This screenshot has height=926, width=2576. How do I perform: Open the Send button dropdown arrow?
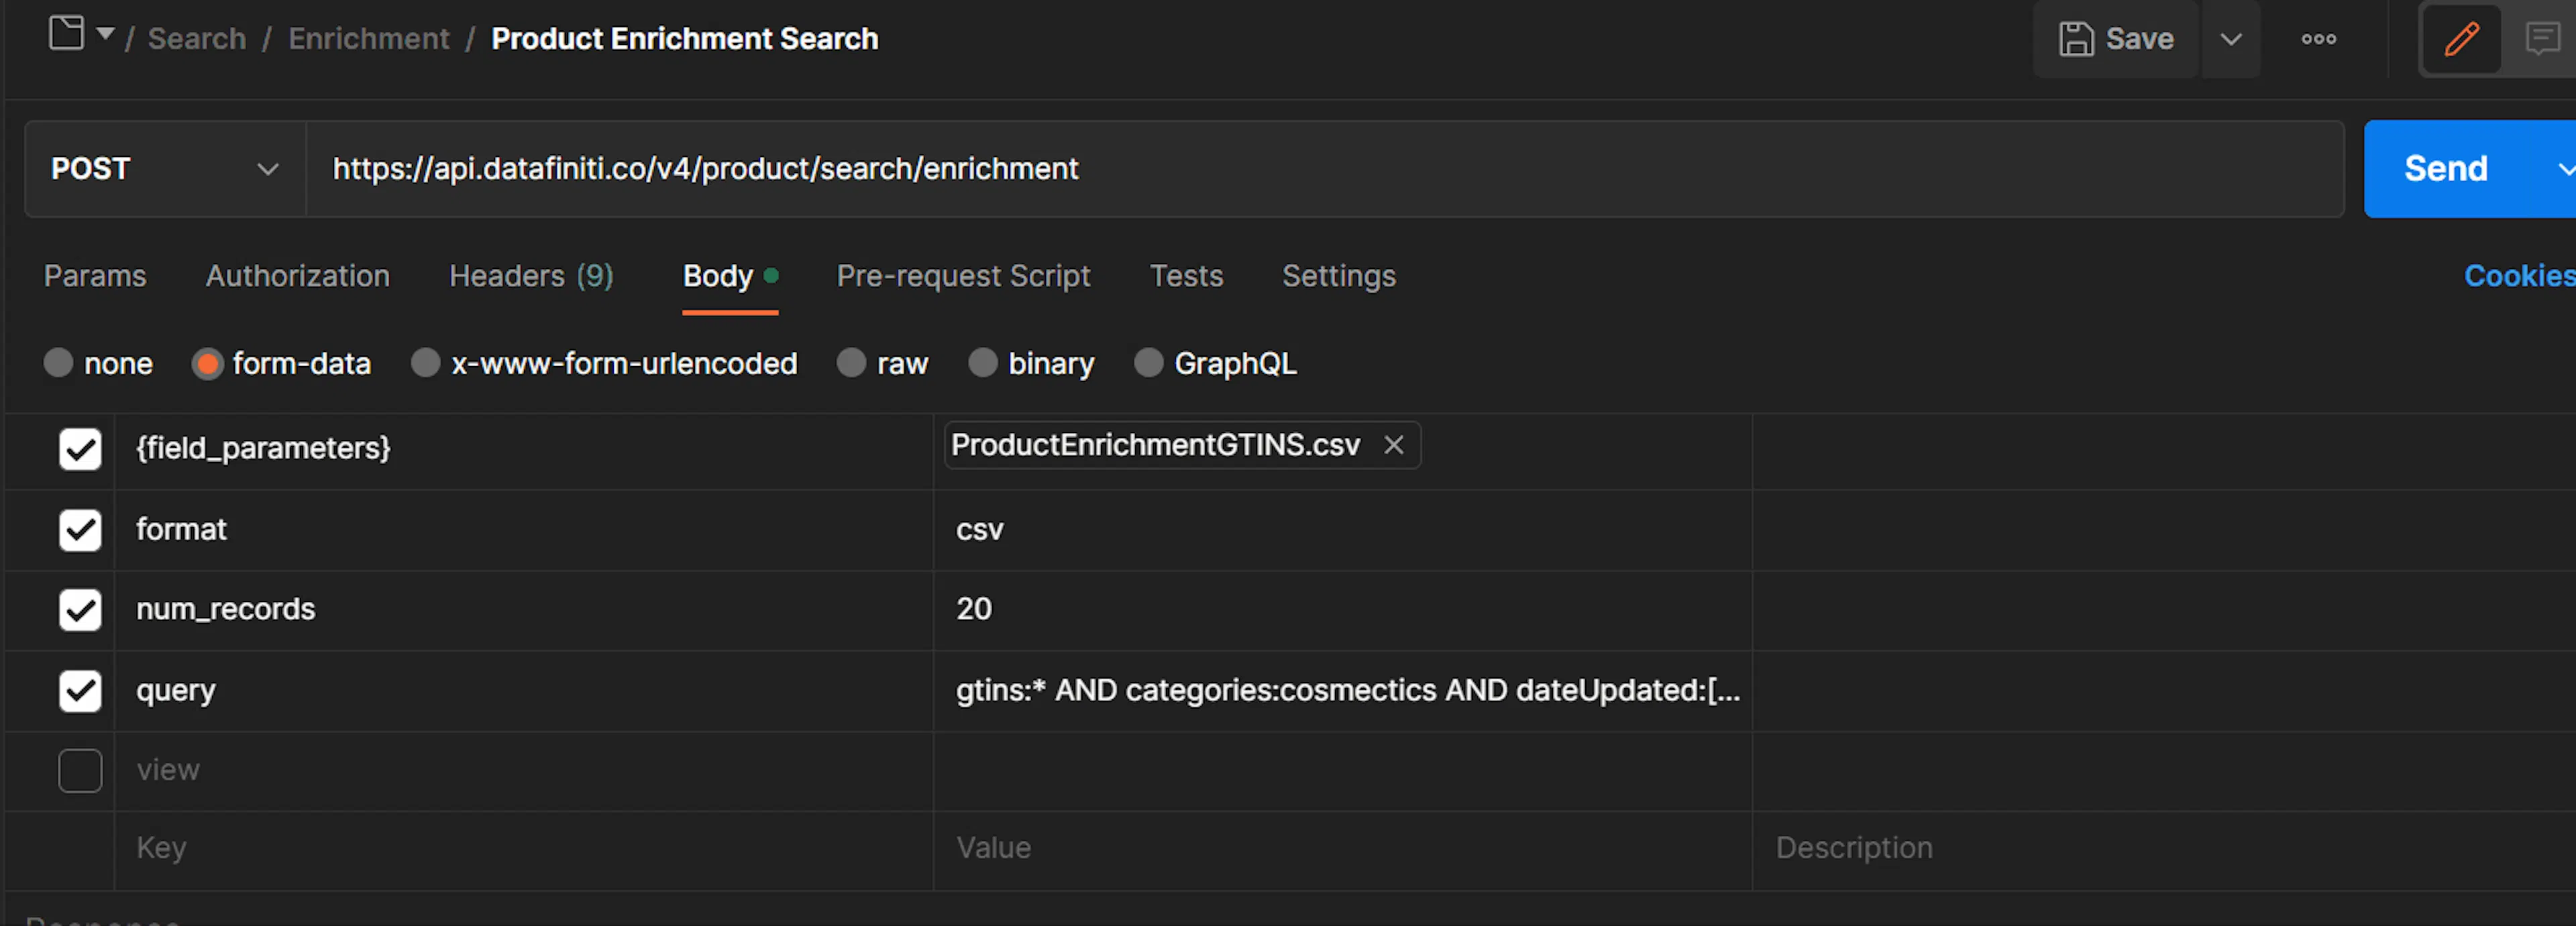(x=2566, y=169)
